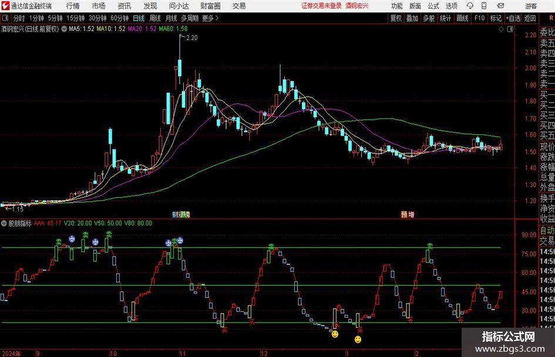Open F10 company information
This screenshot has height=357, width=555.
[x=479, y=18]
